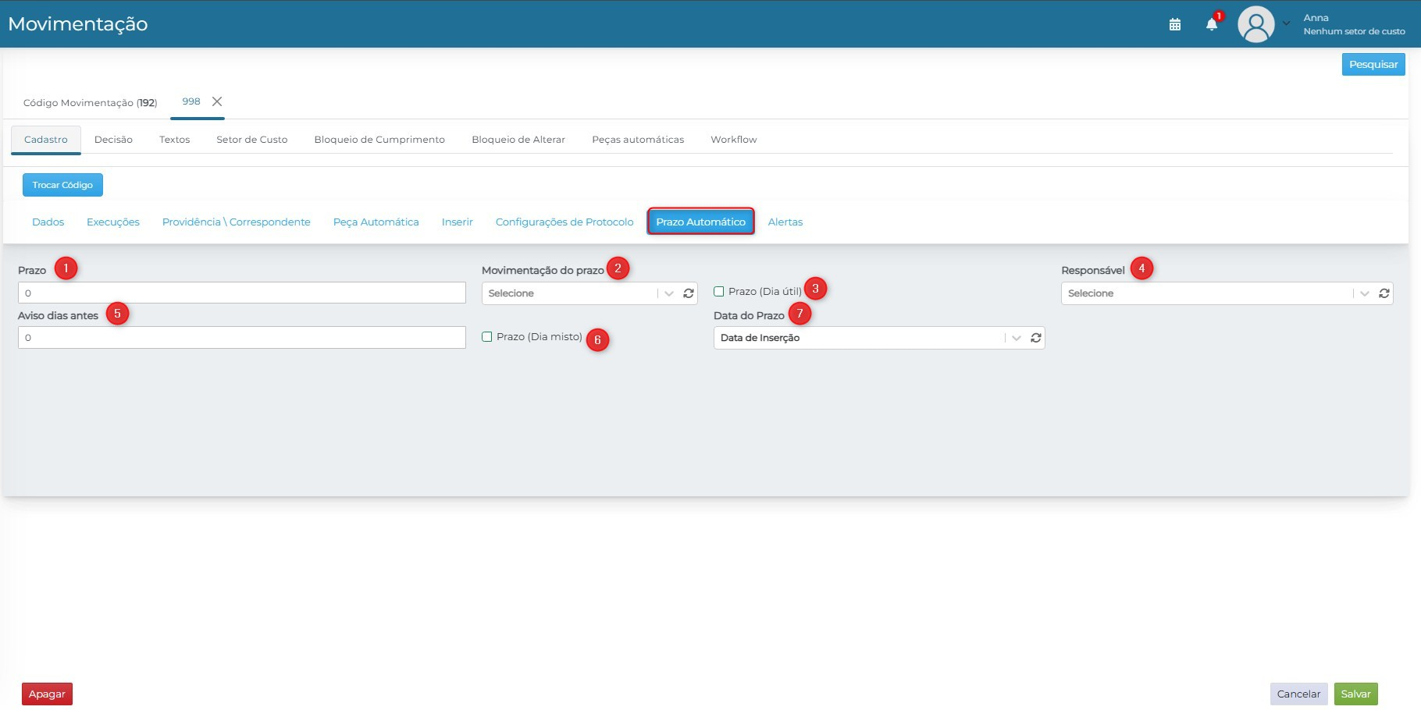The height and width of the screenshot is (710, 1421).
Task: Switch to the Workflow tab
Action: tap(734, 140)
